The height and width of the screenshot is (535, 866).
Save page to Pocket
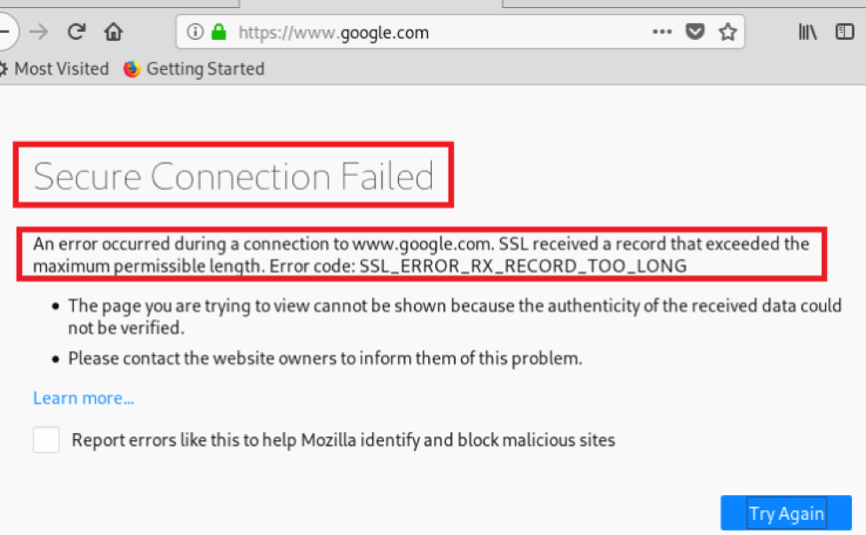click(695, 32)
